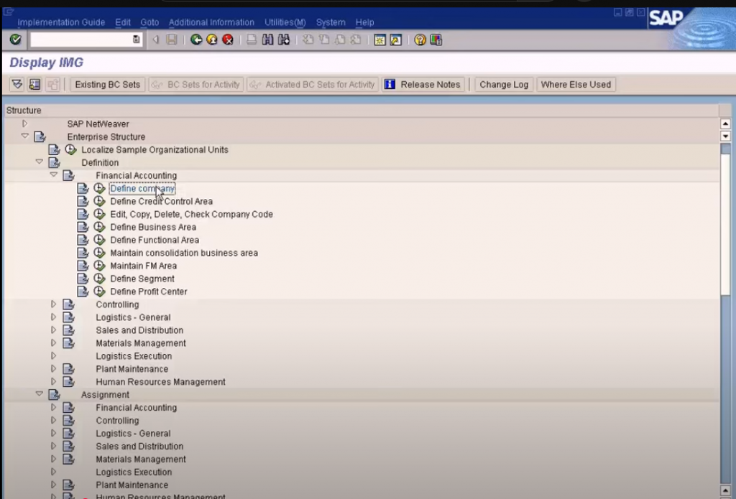Viewport: 736px width, 499px height.
Task: Click the Generate Shortcut icon
Action: pyautogui.click(x=396, y=40)
